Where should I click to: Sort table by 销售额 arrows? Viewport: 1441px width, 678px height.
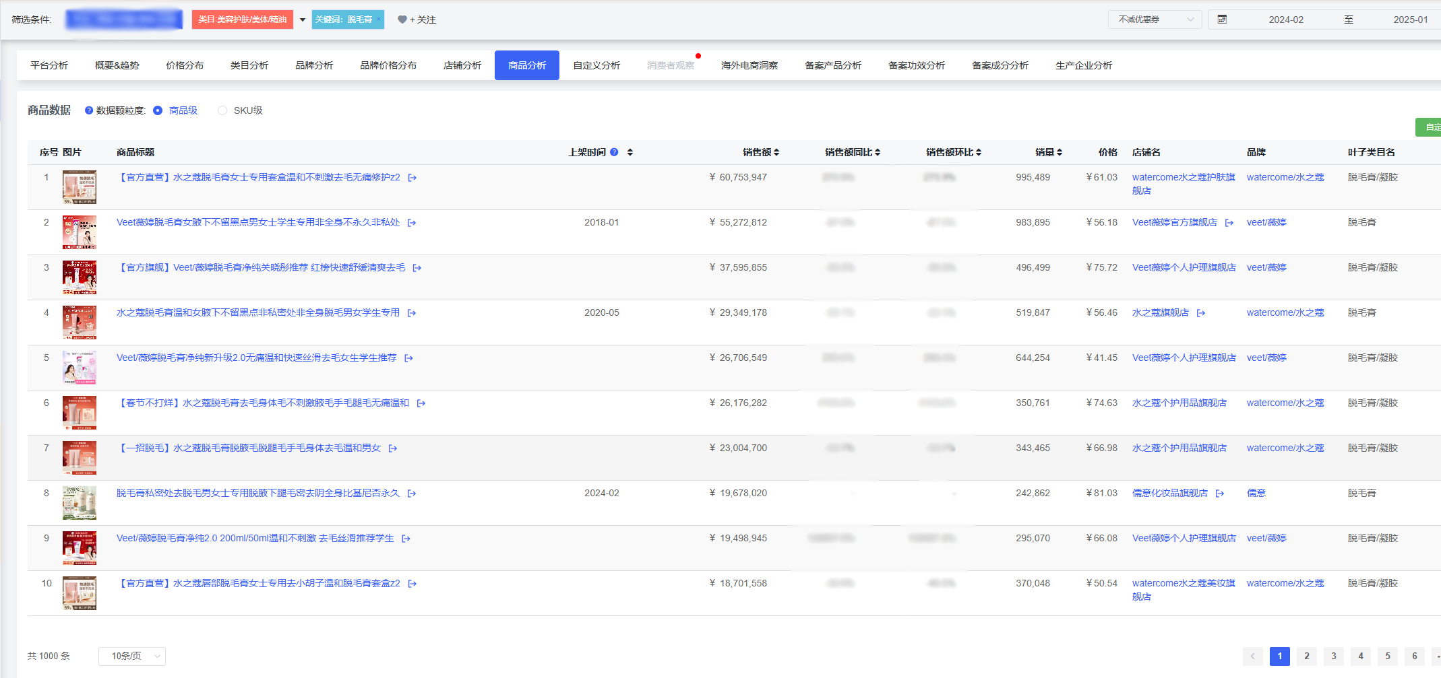(776, 152)
